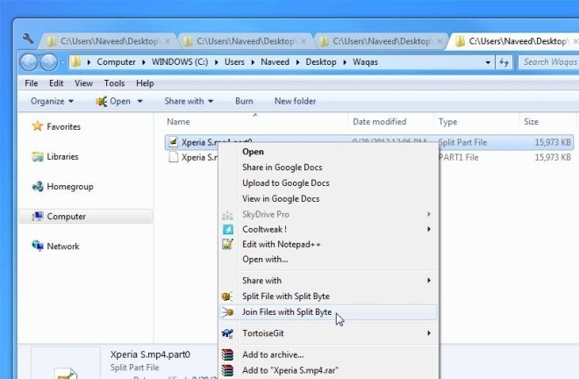Viewport: 579px width, 379px height.
Task: Expand the address bar history dropdown
Action: [488, 62]
